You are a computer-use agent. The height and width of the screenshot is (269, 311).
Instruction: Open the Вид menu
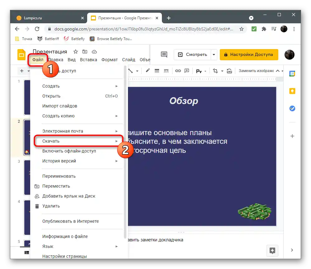(72, 60)
